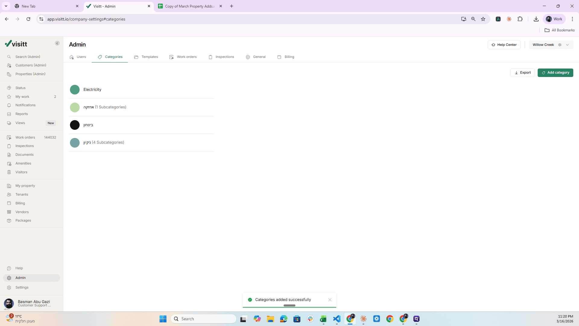Switch to the General tab
The height and width of the screenshot is (326, 579).
[x=256, y=57]
